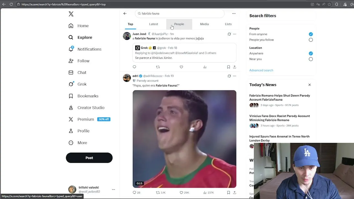Open search options three-dot menu
354x199 pixels.
click(x=234, y=13)
